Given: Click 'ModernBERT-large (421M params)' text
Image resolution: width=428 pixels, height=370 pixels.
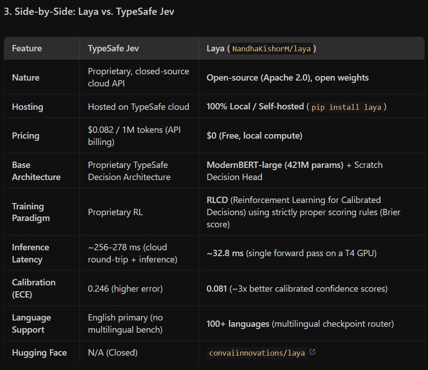Looking at the screenshot, I should click(275, 165).
